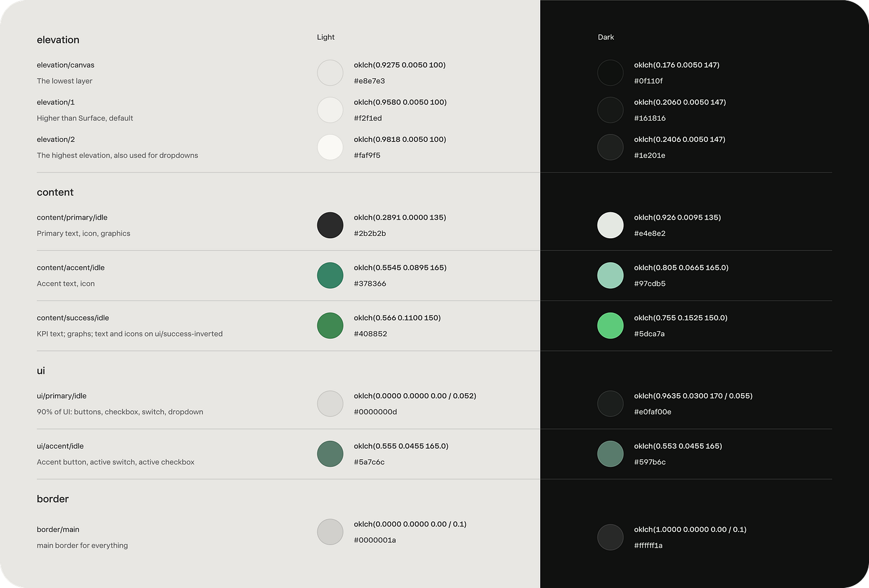The width and height of the screenshot is (869, 588).
Task: Pick the light elevation/2 swatch
Action: (x=330, y=147)
